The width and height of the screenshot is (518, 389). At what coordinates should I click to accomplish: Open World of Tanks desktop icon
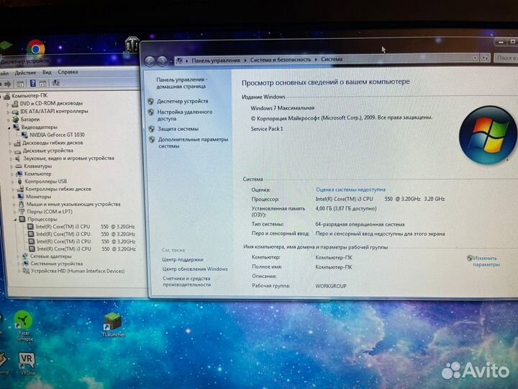(132, 45)
